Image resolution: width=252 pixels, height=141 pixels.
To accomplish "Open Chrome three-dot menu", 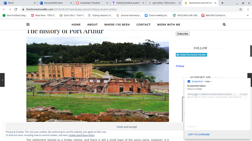I will [248, 9].
